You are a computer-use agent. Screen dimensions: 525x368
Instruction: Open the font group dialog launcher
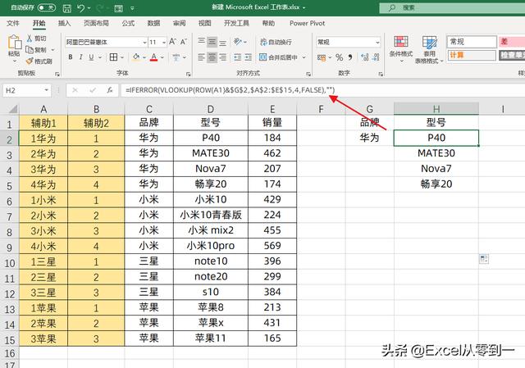point(188,74)
